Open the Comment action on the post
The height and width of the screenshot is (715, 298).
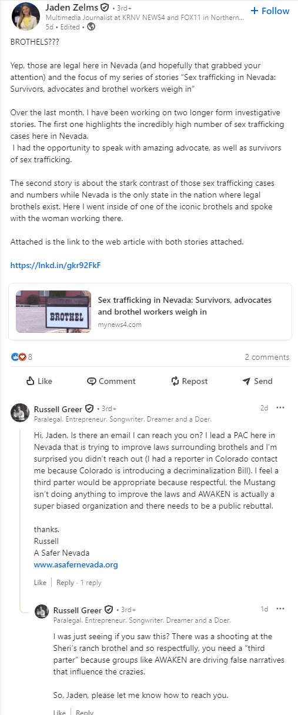(x=111, y=381)
